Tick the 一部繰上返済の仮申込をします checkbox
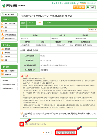 22,124
